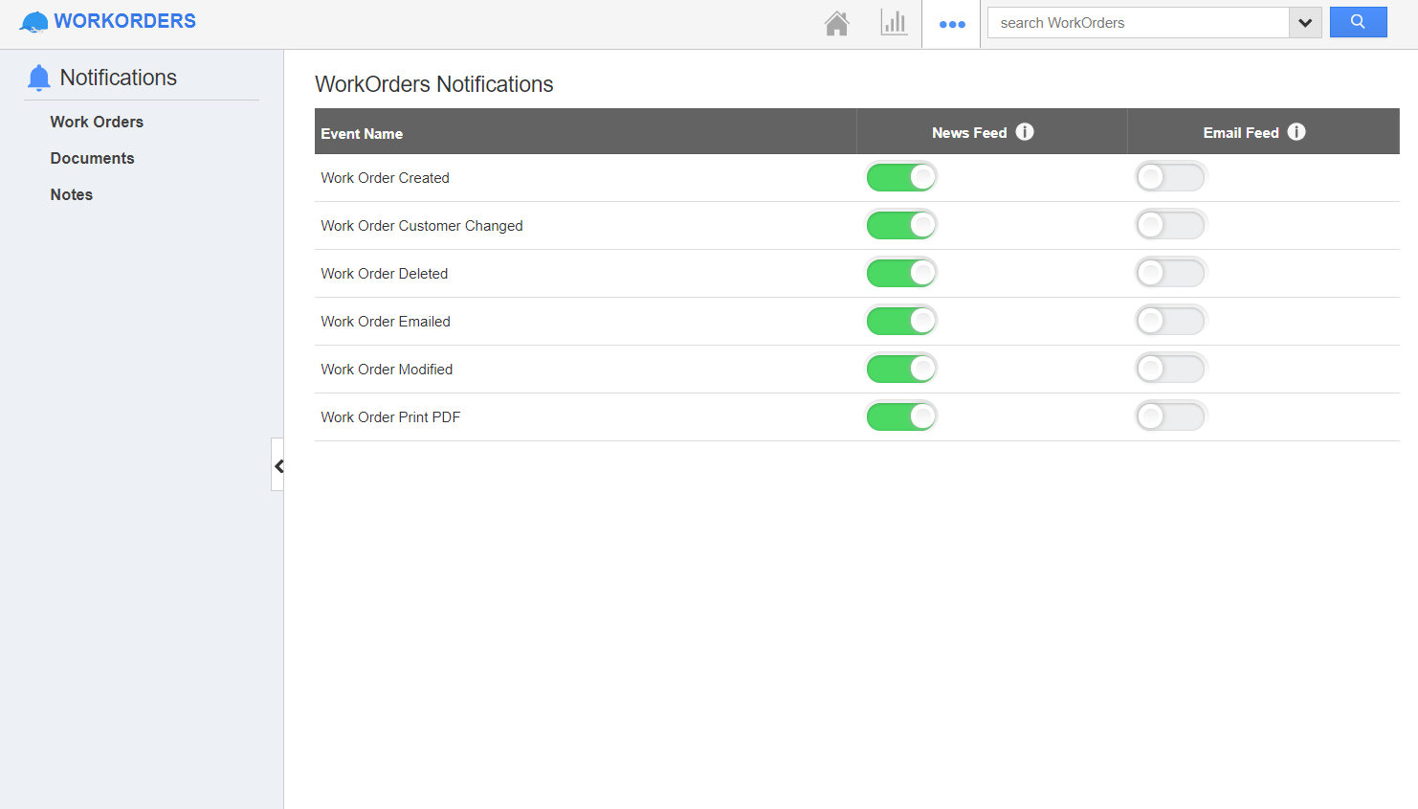The image size is (1418, 809).
Task: Click inside the search WorkOrders field
Action: pos(1100,22)
